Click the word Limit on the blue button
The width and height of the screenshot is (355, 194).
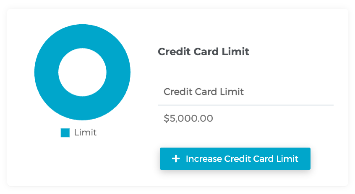(x=288, y=159)
